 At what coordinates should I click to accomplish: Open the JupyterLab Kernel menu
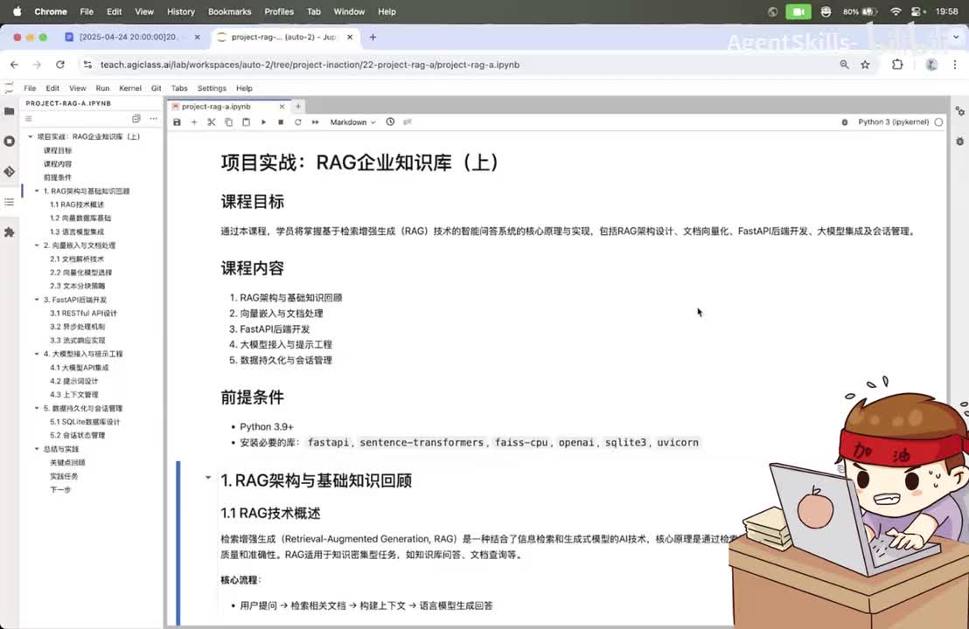pyautogui.click(x=130, y=88)
